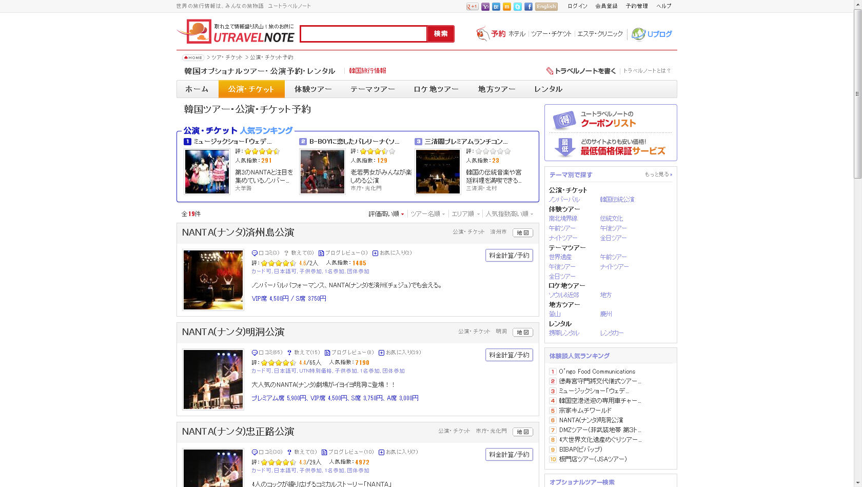This screenshot has width=862, height=487.
Task: Sort list by 評価高い順 dropdown
Action: pos(386,214)
